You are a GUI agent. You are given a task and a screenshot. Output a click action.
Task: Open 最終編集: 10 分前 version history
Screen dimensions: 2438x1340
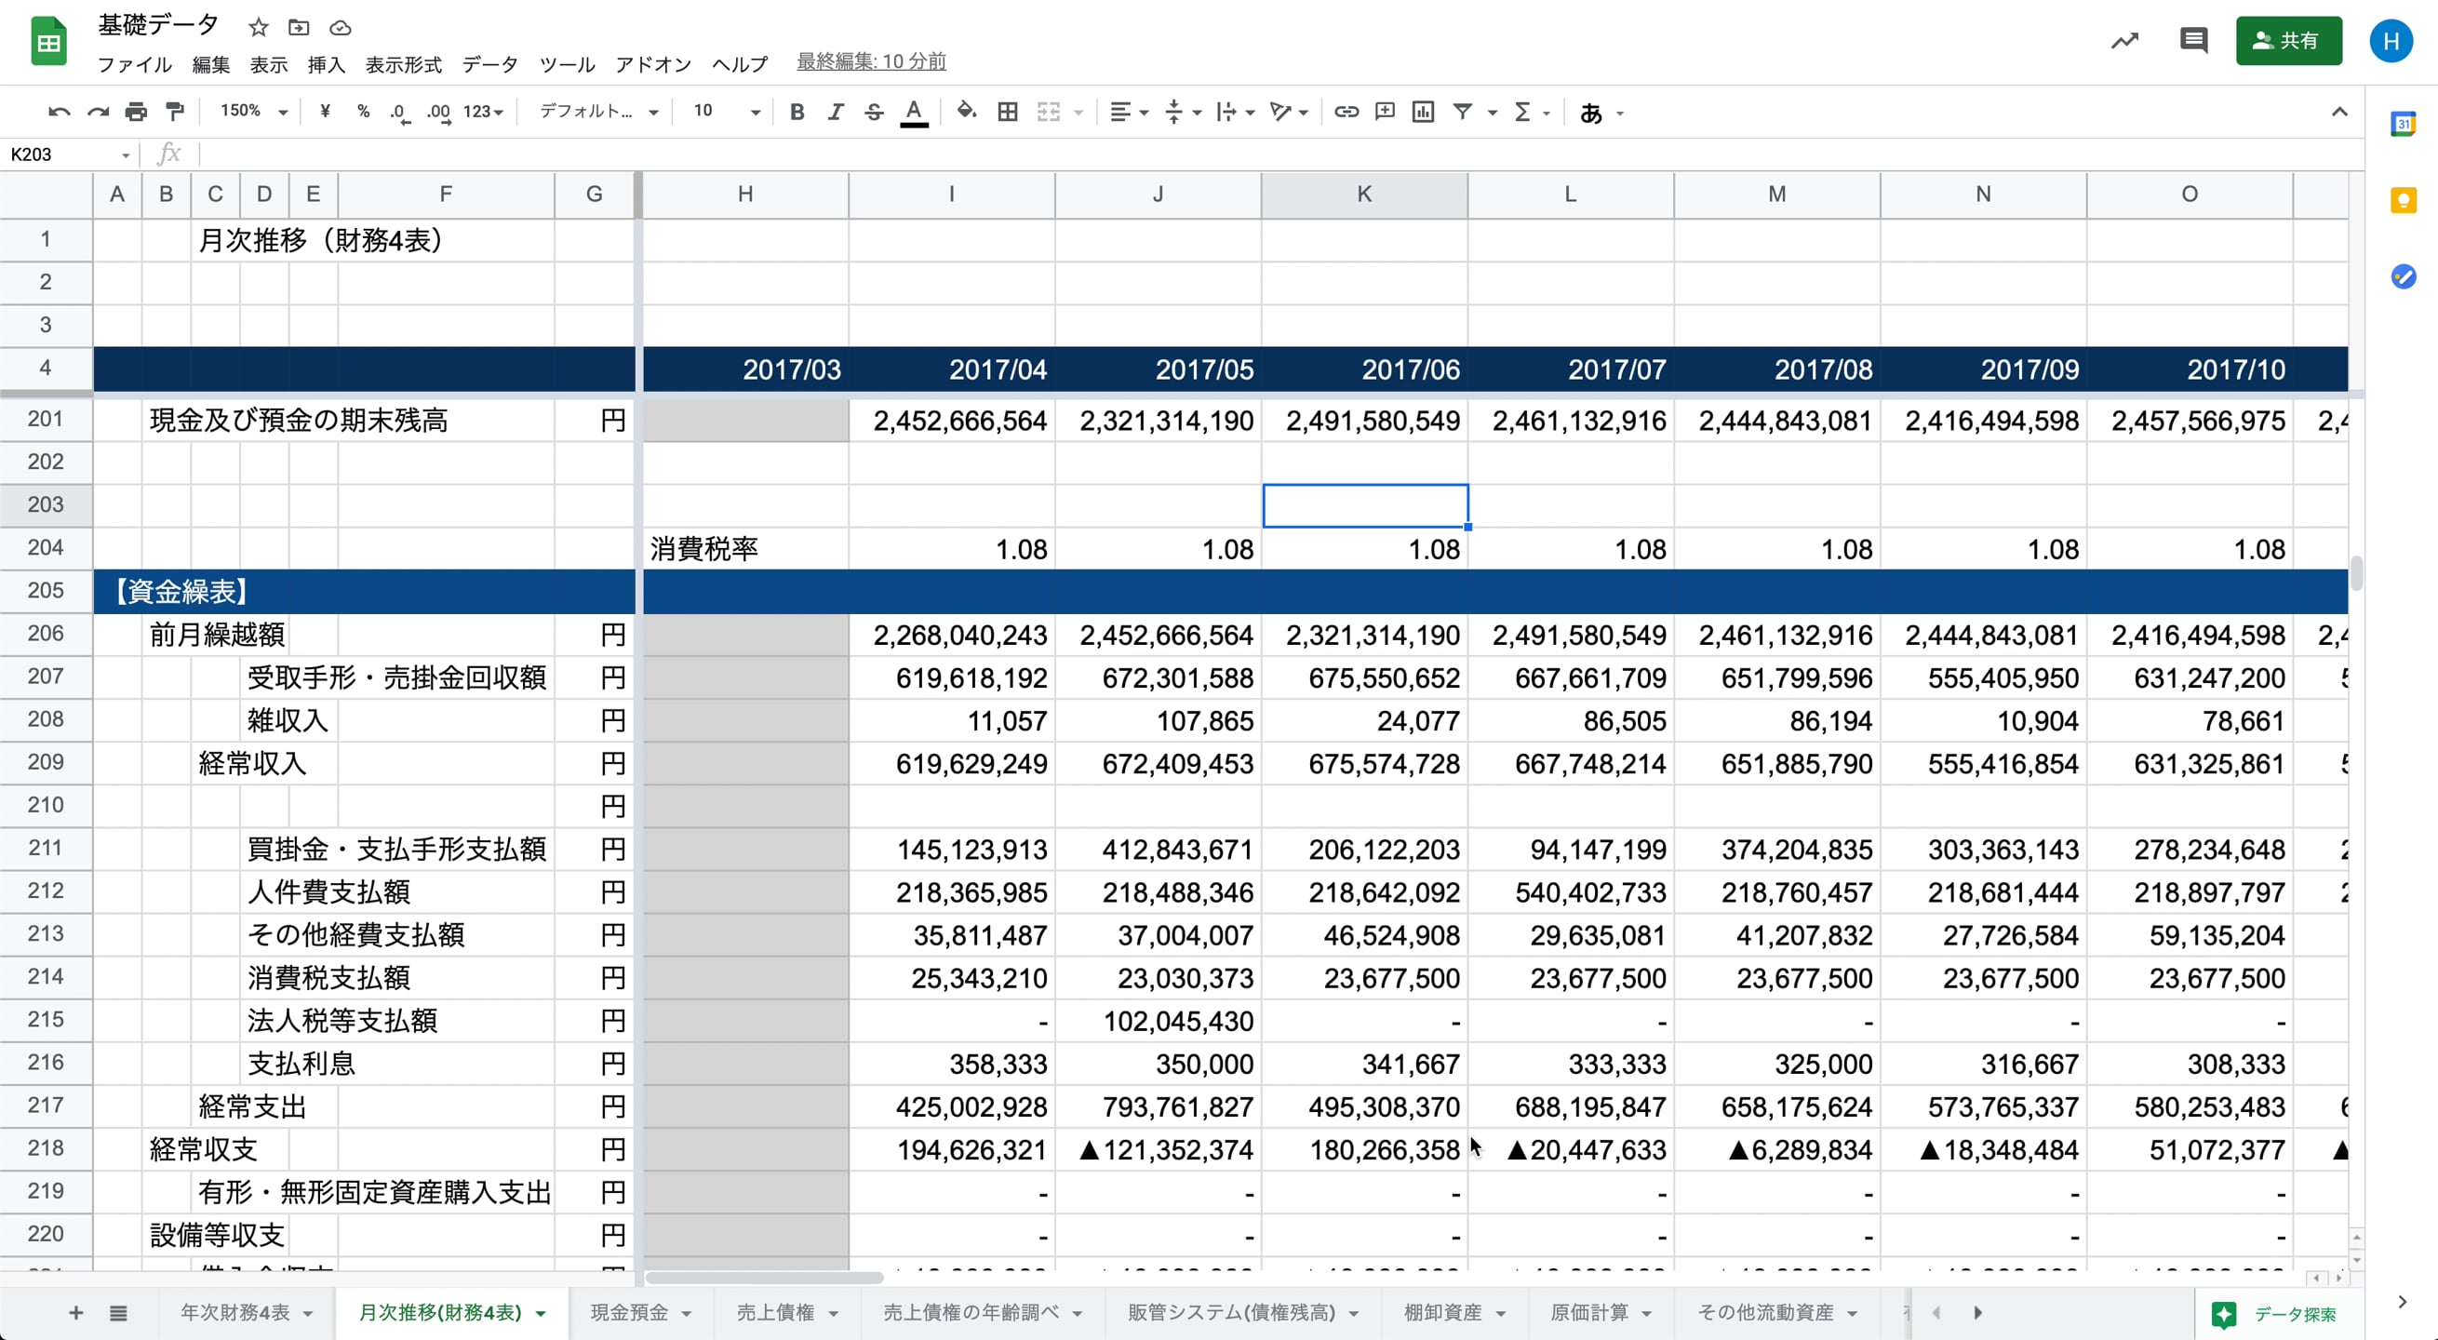[871, 62]
